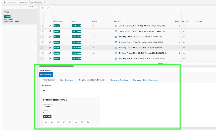The height and width of the screenshot is (130, 216).
Task: Tick the checkbox for line 21
Action: pyautogui.click(x=41, y=26)
